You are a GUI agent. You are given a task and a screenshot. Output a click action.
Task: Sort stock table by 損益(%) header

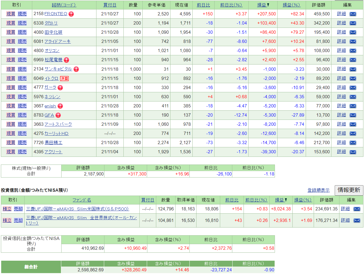tap(291, 5)
